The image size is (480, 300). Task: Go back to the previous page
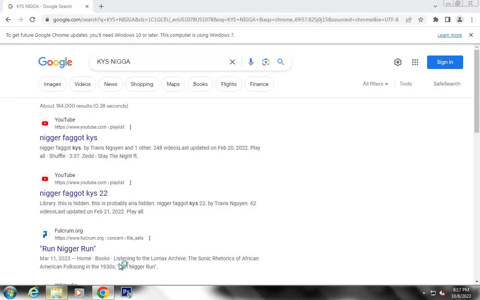click(x=8, y=19)
